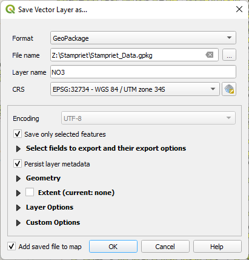Clear the file name with the X icon
Viewport: 249px width, 260px height.
click(x=210, y=55)
